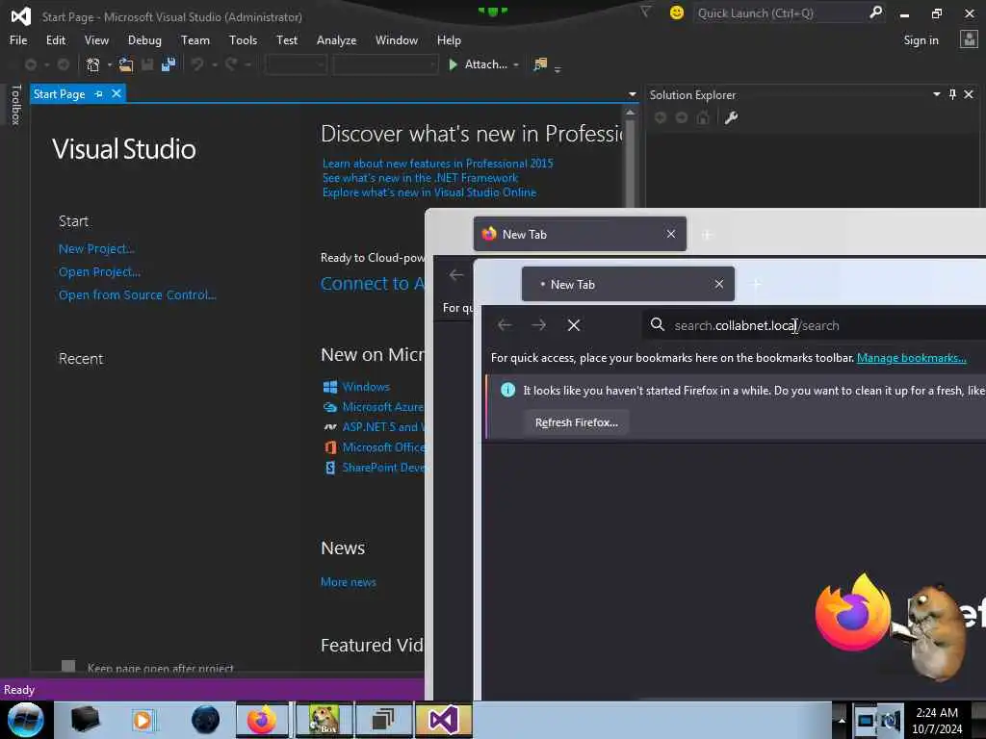Click the Start Page scrollbar up arrow
Viewport: 986px width, 739px height.
pos(630,114)
